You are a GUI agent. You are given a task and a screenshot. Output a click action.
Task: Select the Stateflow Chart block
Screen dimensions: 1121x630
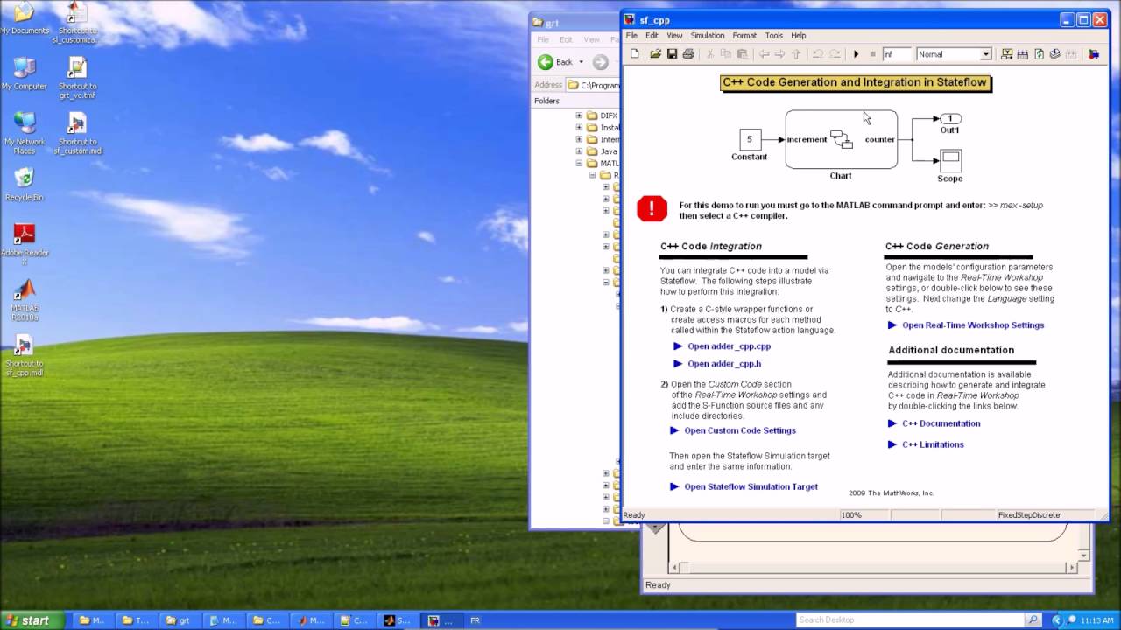pos(841,139)
